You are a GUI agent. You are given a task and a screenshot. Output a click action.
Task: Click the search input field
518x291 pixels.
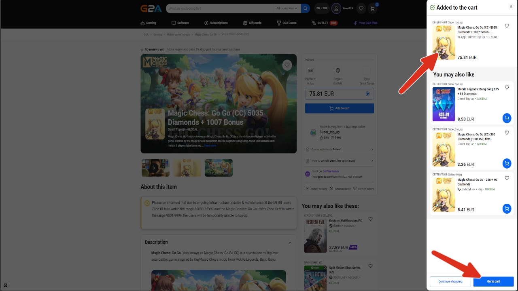tap(219, 8)
